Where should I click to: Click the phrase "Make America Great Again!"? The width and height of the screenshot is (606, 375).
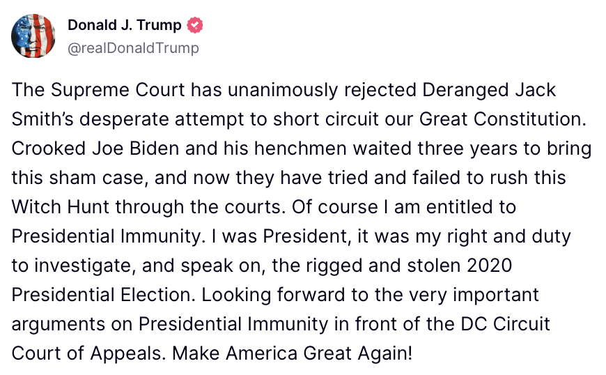292,353
